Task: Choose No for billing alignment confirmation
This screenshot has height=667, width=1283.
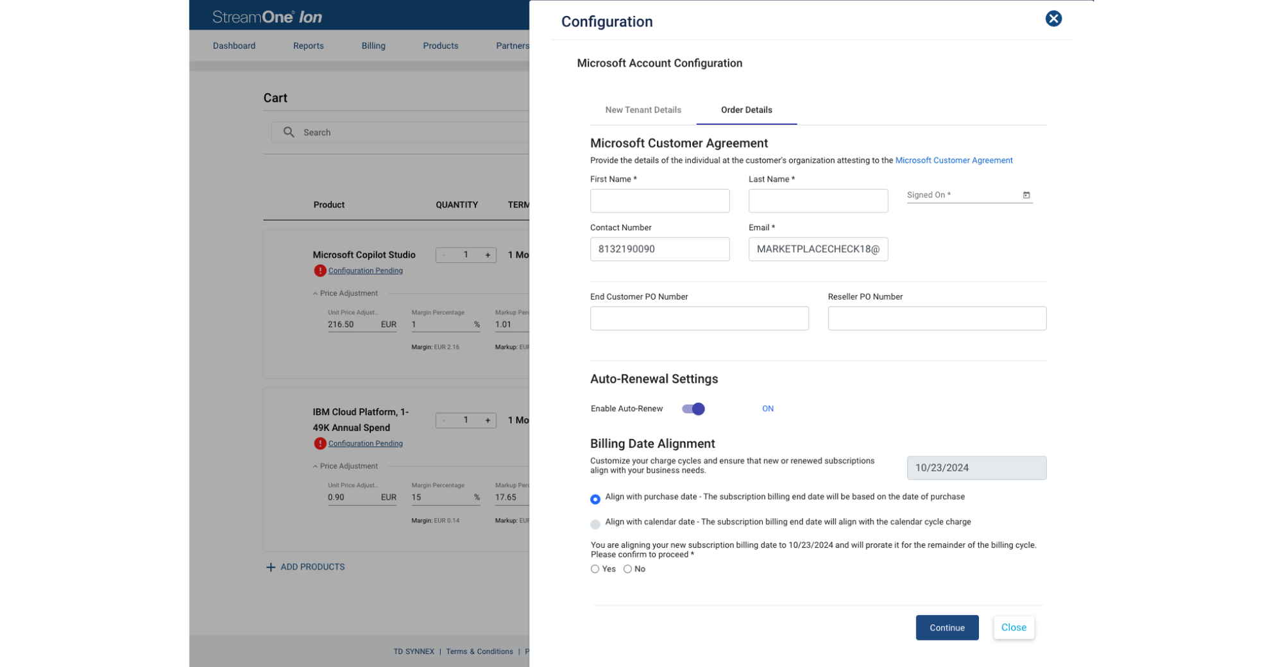Action: [x=627, y=569]
